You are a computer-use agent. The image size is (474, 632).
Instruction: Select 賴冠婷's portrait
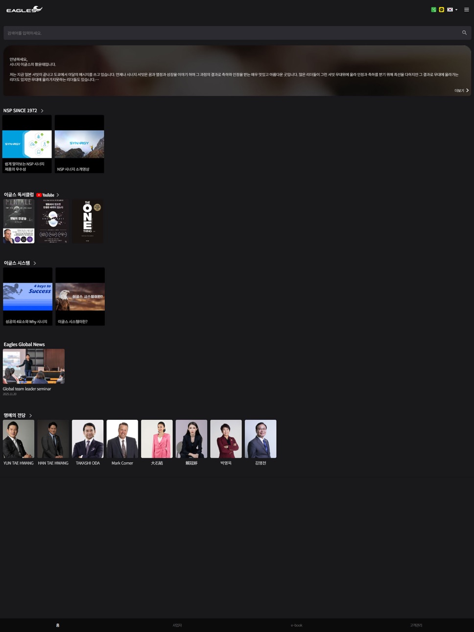tap(191, 439)
